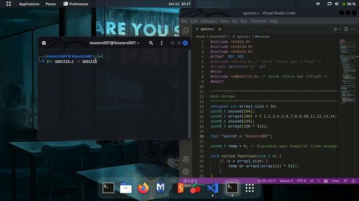
Task: Change the UTF-8 encoding status item
Action: pos(301,181)
